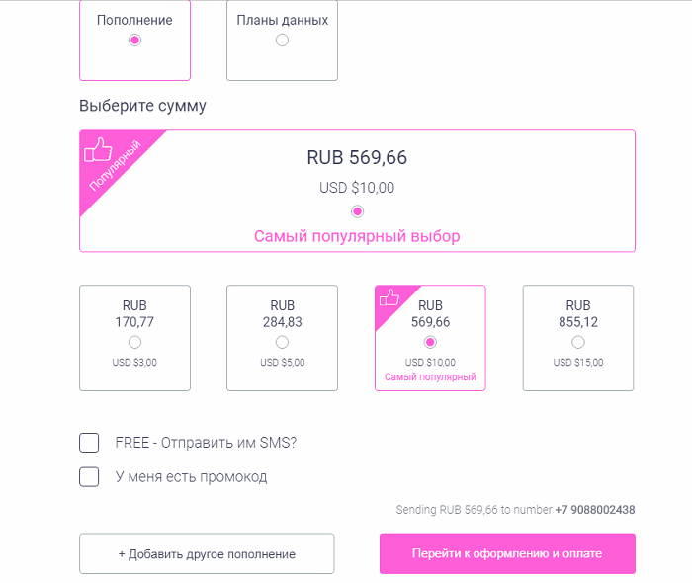Screen dimensions: 692x583
Task: Click the USD $15,00 card
Action: click(578, 338)
